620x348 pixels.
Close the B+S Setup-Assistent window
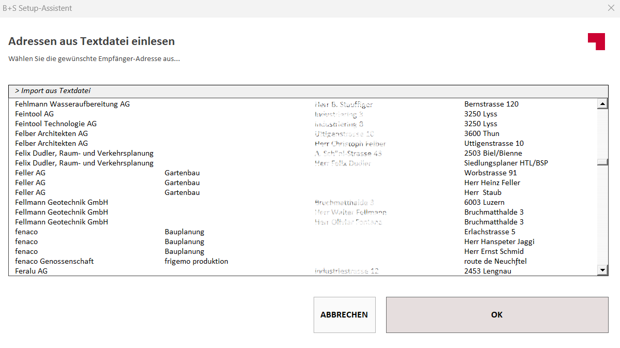pyautogui.click(x=611, y=8)
